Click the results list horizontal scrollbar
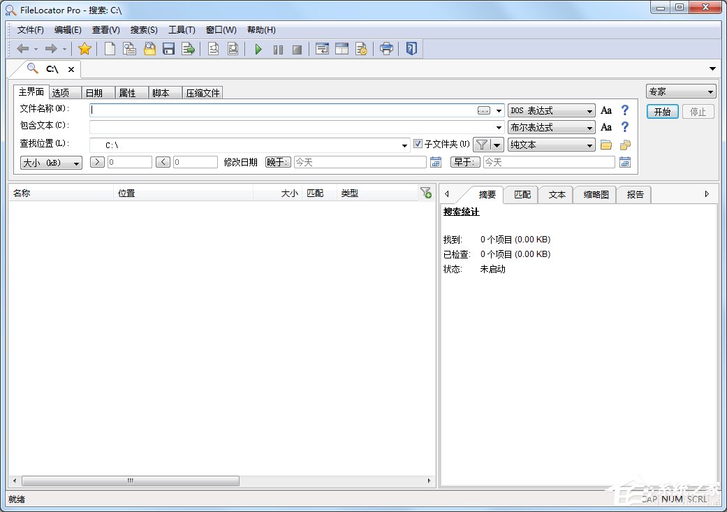The width and height of the screenshot is (727, 512). point(131,481)
